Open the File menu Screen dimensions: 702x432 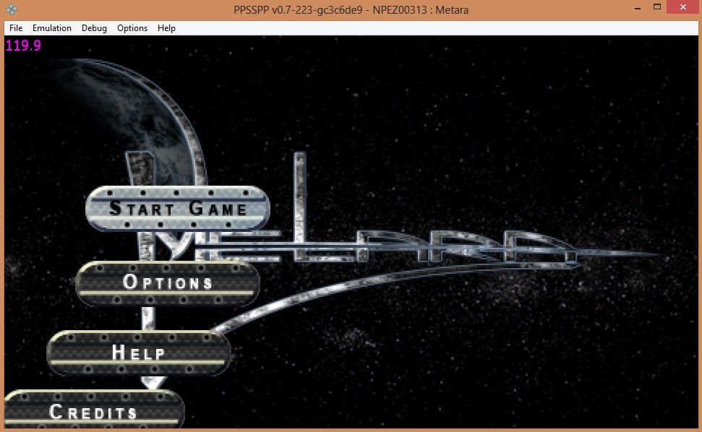[16, 28]
